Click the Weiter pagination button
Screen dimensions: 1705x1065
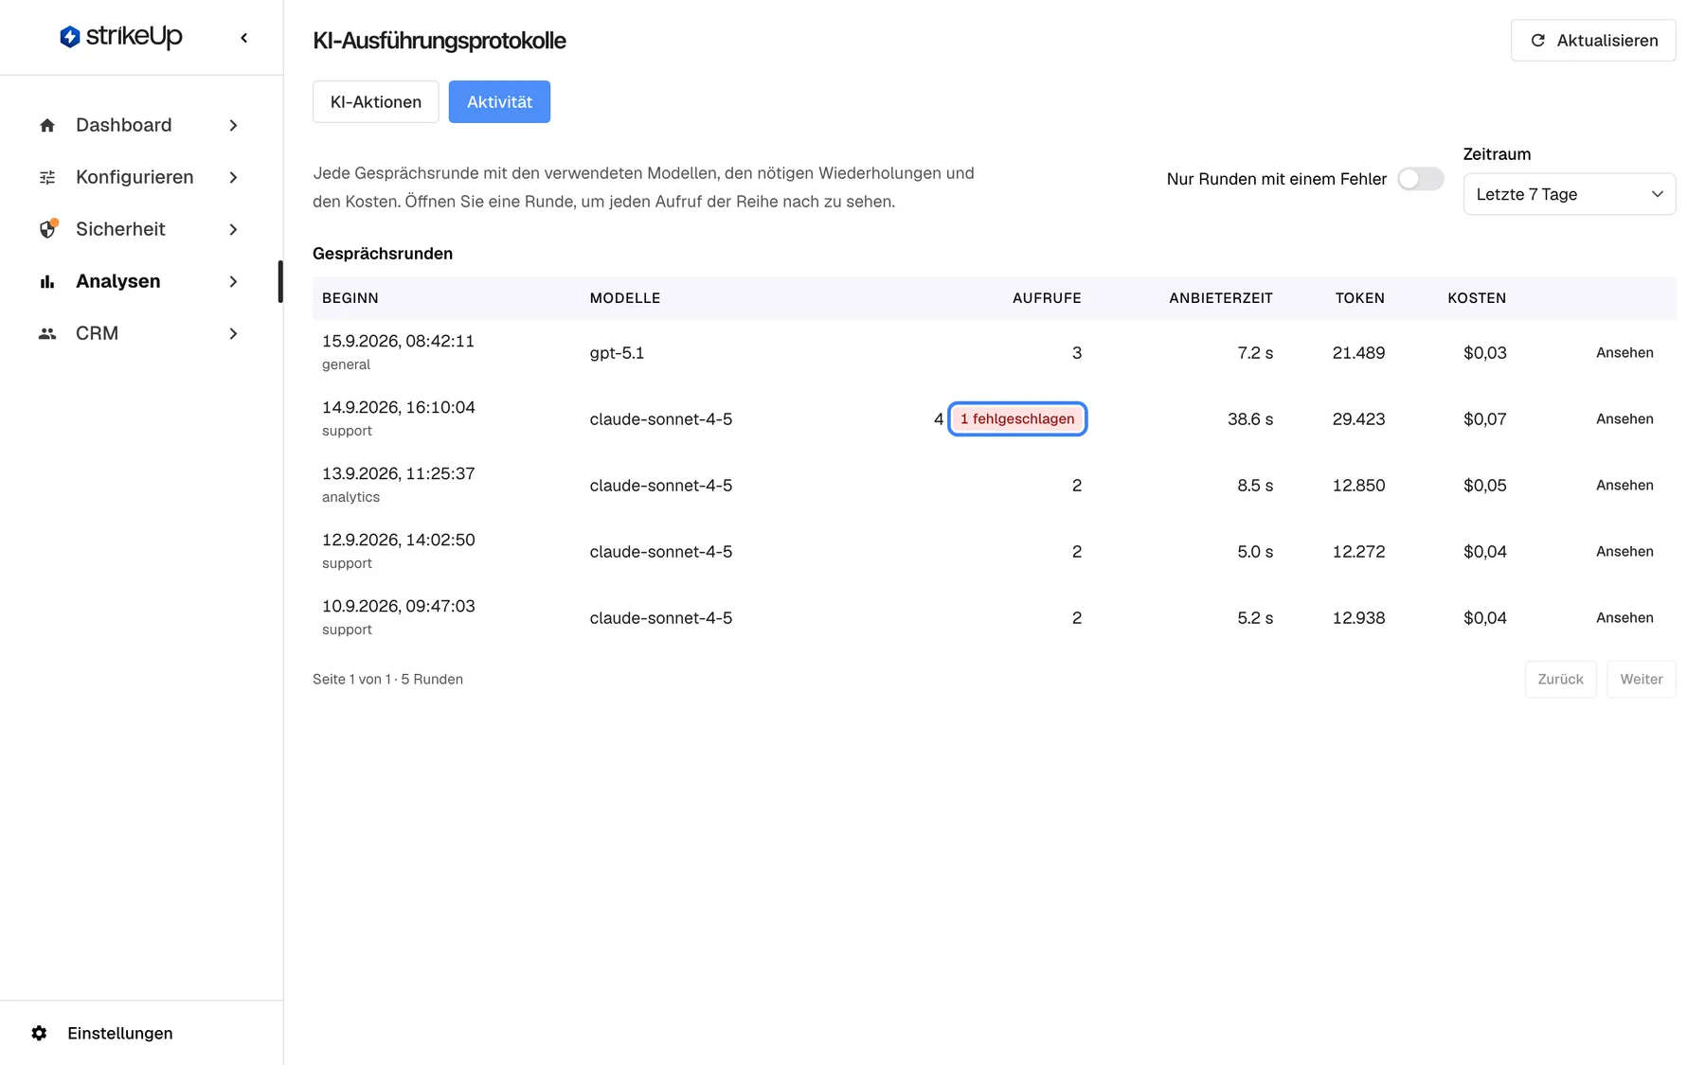click(1641, 679)
